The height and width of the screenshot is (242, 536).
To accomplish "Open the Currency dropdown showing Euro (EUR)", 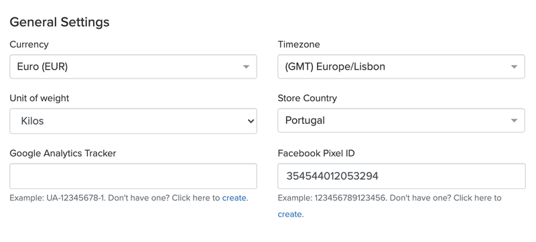I will pyautogui.click(x=133, y=66).
